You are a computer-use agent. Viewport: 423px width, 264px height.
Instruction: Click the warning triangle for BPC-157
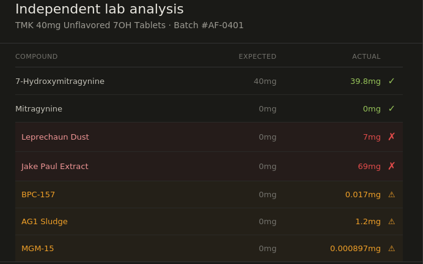tap(392, 195)
